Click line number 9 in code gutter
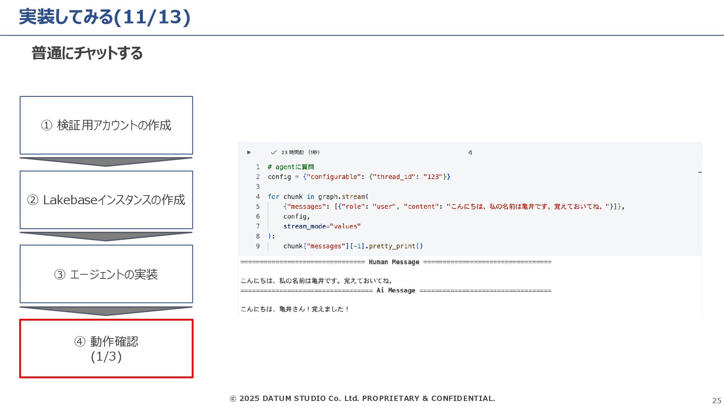The width and height of the screenshot is (724, 407). coord(258,246)
